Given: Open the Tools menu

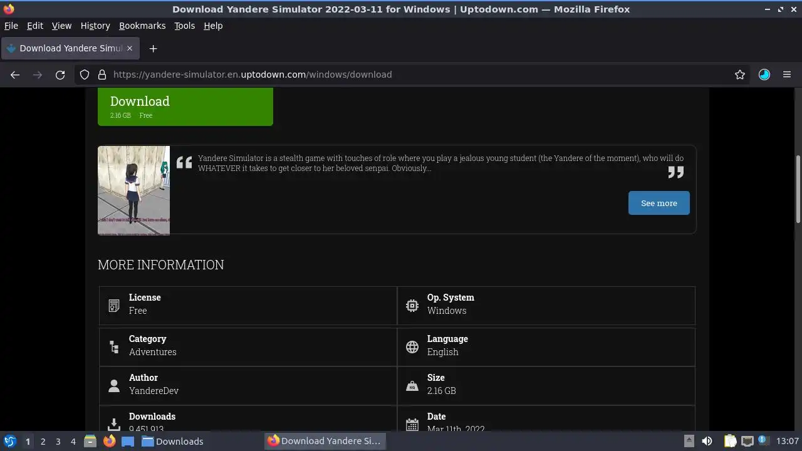Looking at the screenshot, I should pos(184,26).
